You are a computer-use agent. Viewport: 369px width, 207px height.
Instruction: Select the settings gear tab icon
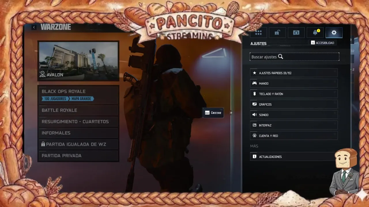334,32
